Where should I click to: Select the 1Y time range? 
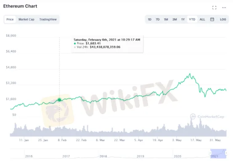click(x=183, y=19)
